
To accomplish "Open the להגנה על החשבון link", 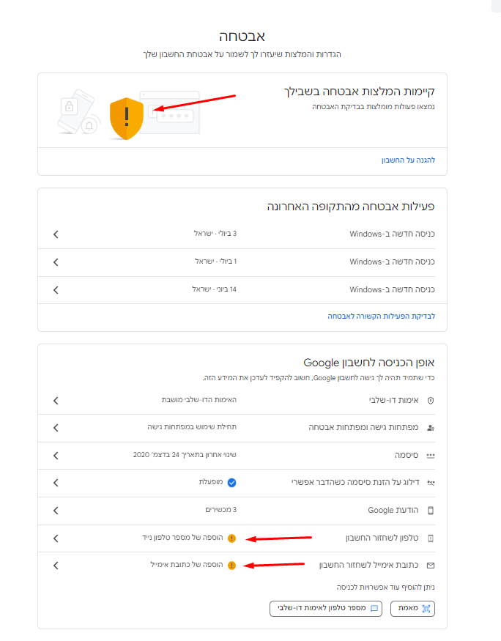I will [x=408, y=160].
